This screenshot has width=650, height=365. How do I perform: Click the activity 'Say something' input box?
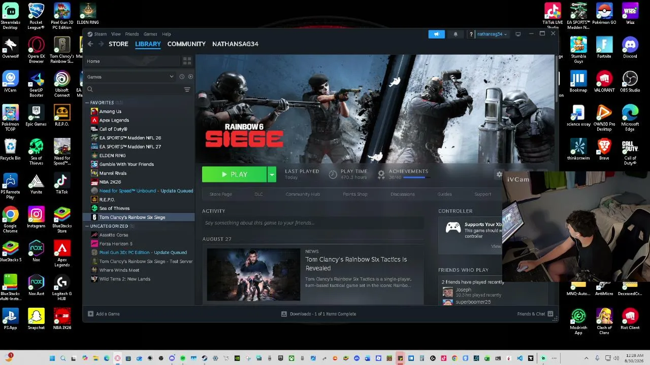(x=313, y=223)
